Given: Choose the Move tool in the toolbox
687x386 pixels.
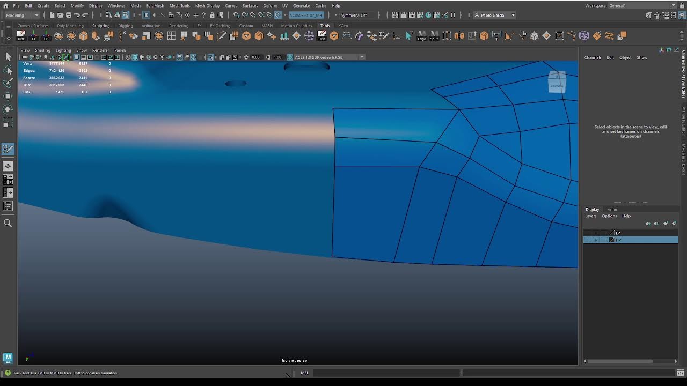Looking at the screenshot, I should 8,96.
